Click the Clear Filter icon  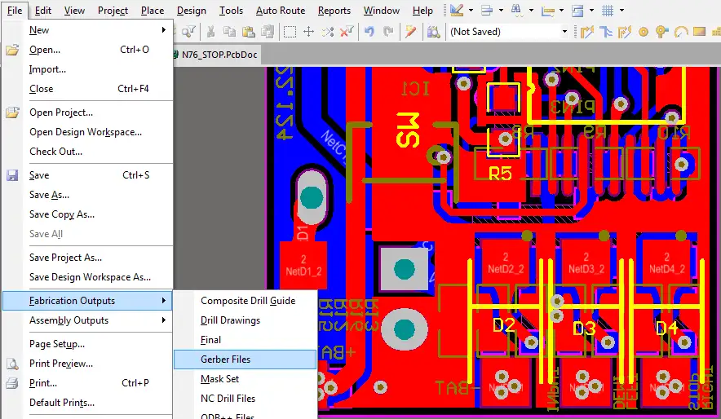point(347,31)
